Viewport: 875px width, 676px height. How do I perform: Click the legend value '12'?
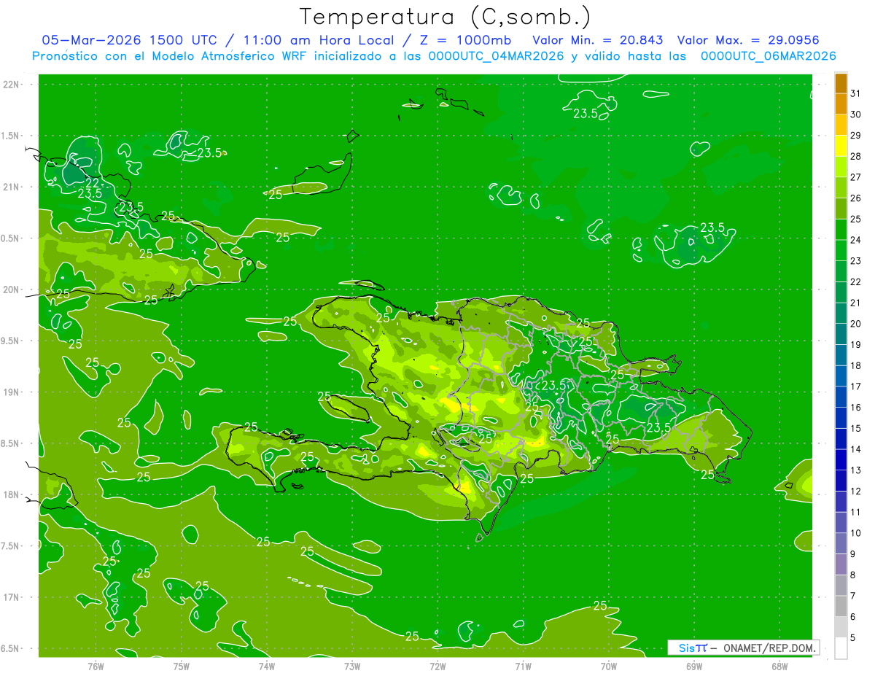(856, 491)
